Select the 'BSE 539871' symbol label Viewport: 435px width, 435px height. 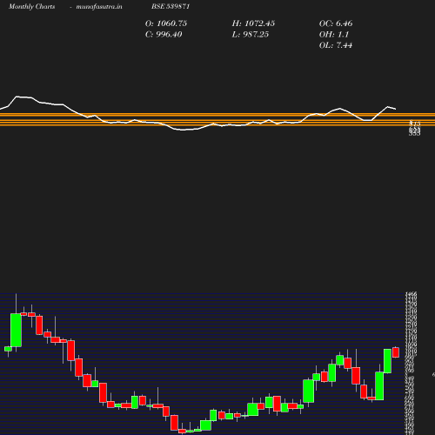coord(171,6)
